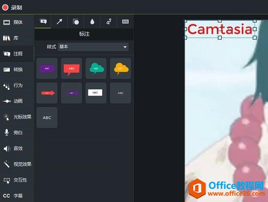Open Interactivity (交互性) sidebar tab

pyautogui.click(x=17, y=180)
